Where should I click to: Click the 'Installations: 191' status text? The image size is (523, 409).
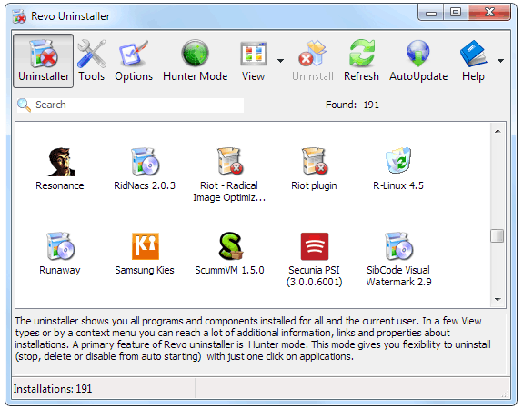point(53,389)
